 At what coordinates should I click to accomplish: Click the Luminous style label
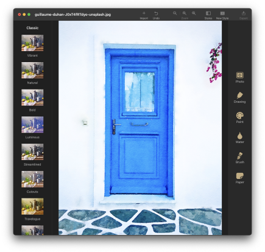coord(32,137)
